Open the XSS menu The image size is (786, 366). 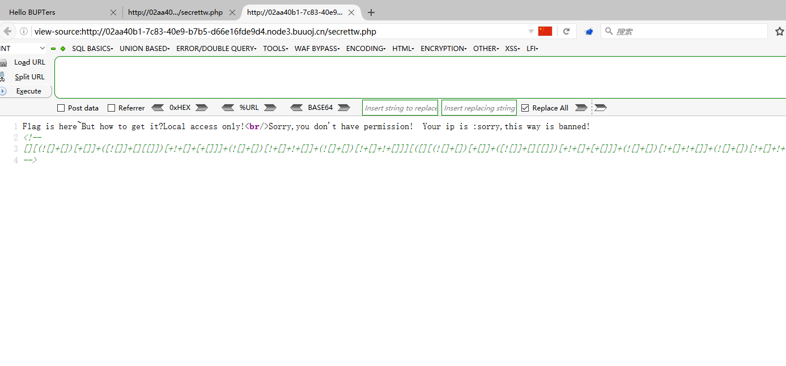[x=512, y=49]
